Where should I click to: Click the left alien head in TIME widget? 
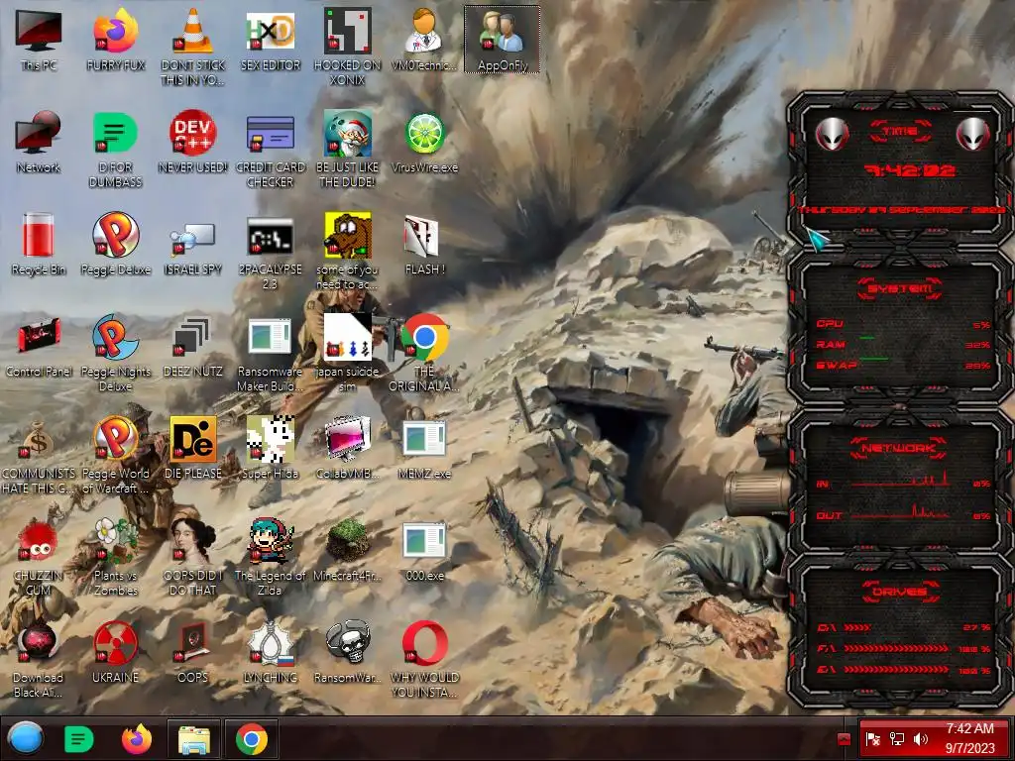(832, 134)
